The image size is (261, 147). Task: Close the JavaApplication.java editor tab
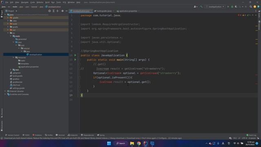click(91, 11)
